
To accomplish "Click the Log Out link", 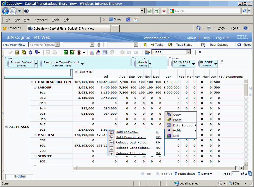I will [x=222, y=38].
